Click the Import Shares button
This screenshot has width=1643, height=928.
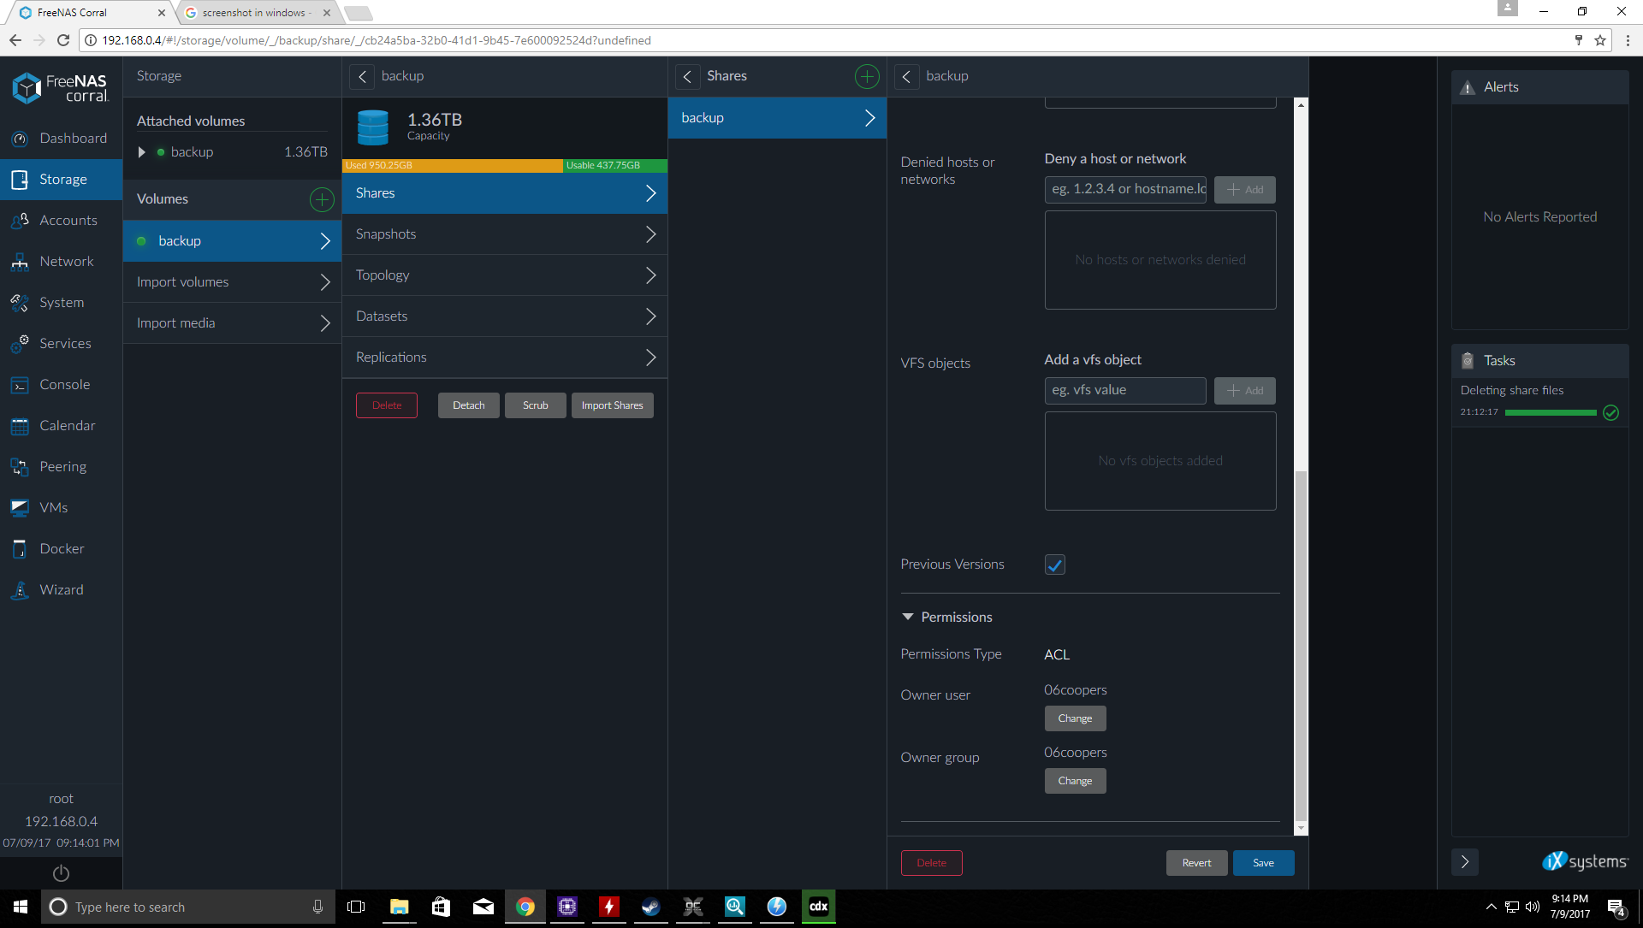(613, 405)
